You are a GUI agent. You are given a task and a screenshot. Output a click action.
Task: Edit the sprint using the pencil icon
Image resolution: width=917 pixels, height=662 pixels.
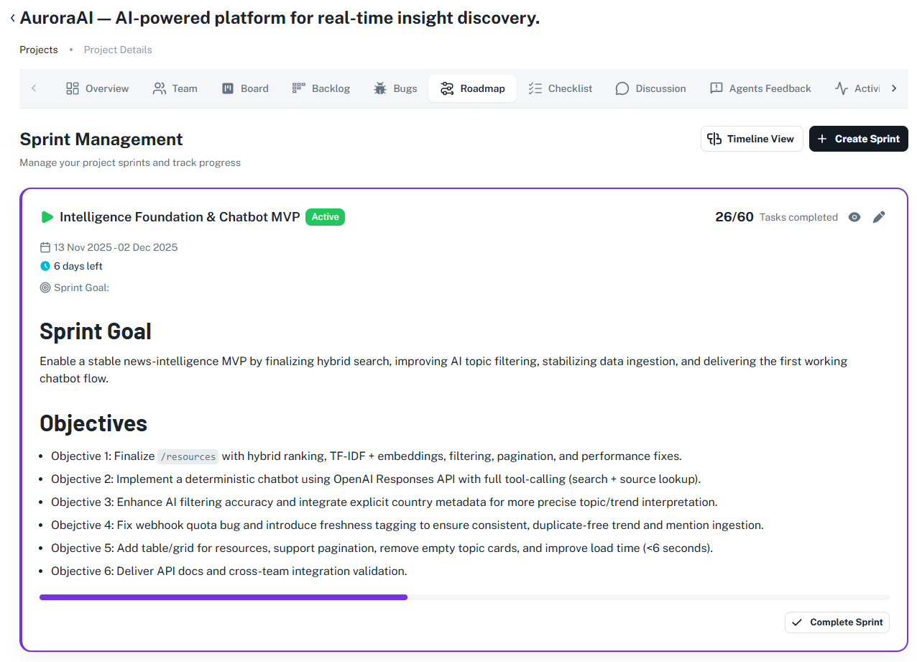879,216
